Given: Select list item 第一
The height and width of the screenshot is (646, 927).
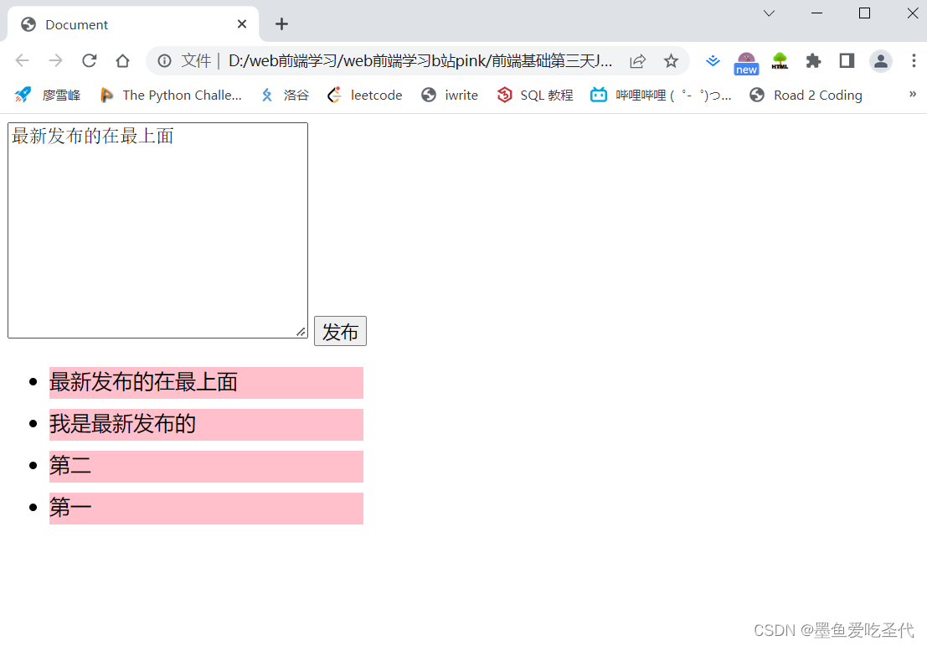Looking at the screenshot, I should click(x=206, y=508).
